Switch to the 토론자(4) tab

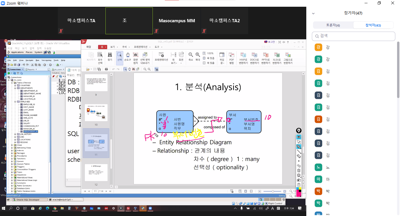333,25
